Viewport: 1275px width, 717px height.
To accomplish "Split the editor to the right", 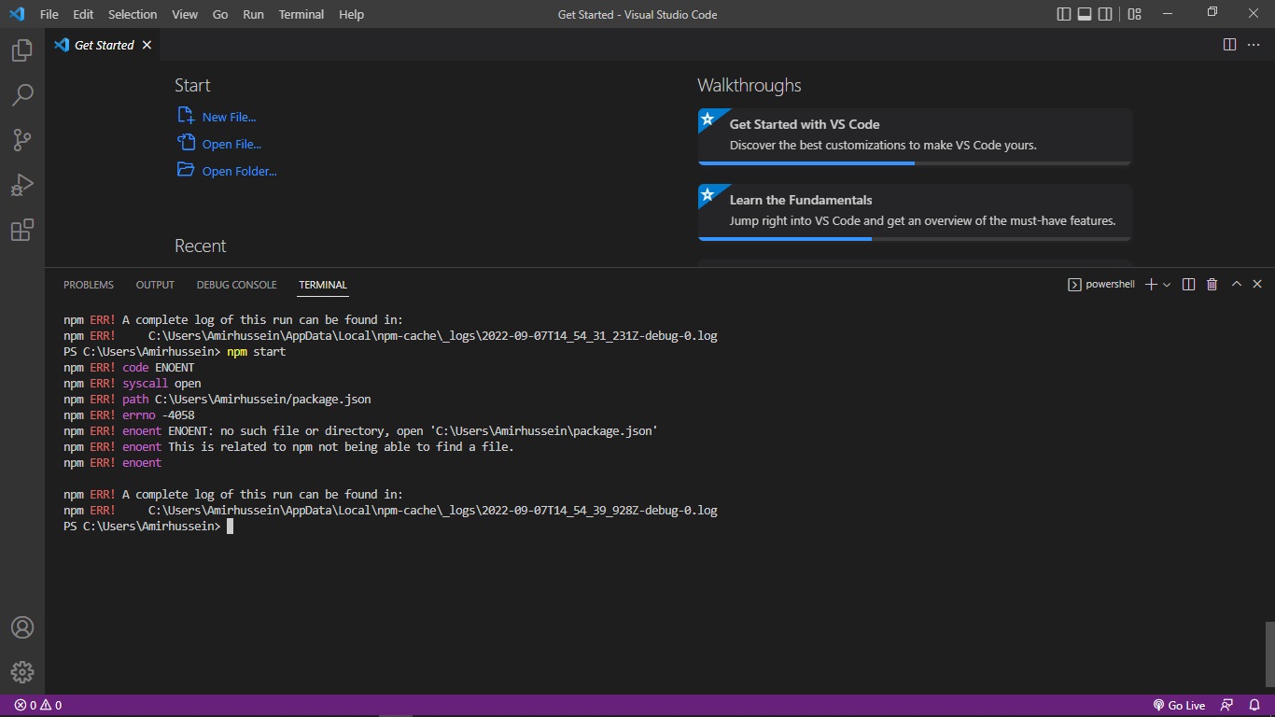I will tap(1229, 45).
